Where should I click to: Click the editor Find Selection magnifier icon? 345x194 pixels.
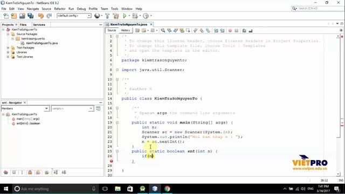(163, 31)
